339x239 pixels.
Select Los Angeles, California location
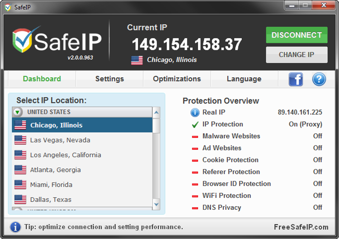(82, 155)
